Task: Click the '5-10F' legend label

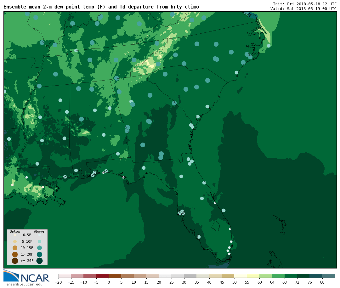Action: pyautogui.click(x=27, y=241)
